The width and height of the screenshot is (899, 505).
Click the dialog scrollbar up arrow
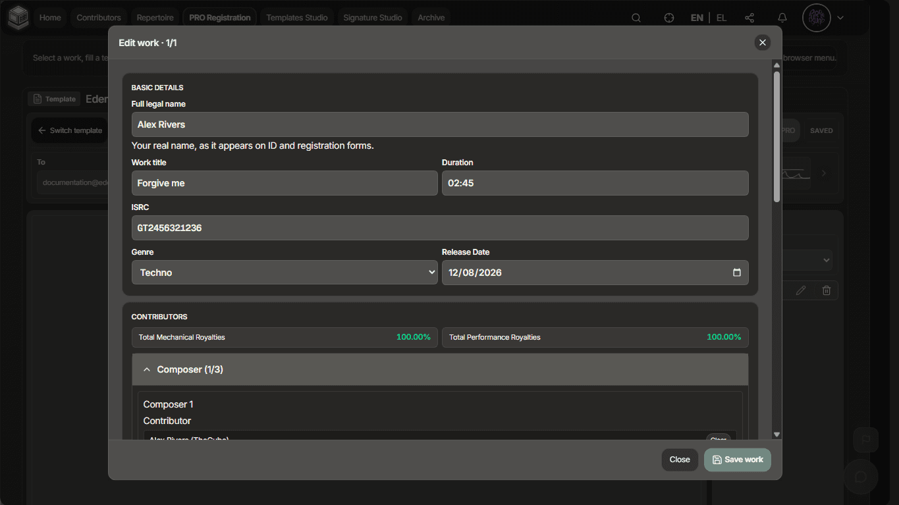point(776,65)
